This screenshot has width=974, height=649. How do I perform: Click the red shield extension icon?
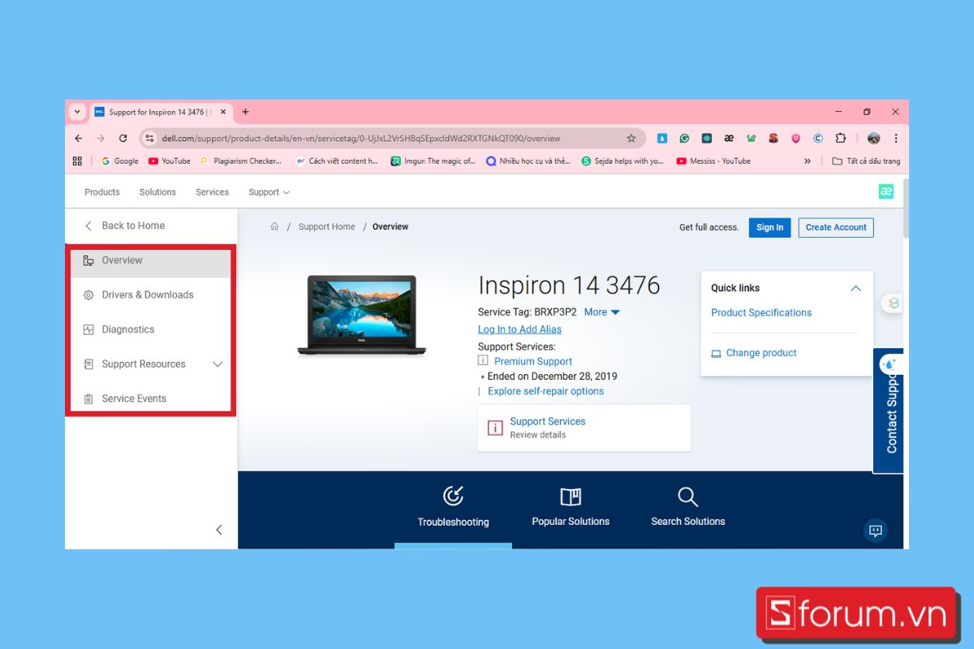click(795, 138)
